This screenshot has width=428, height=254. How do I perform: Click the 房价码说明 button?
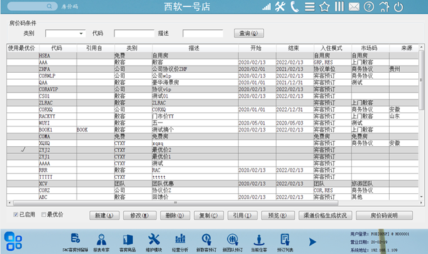(384, 216)
